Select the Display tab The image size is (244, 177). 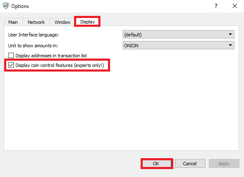[87, 22]
